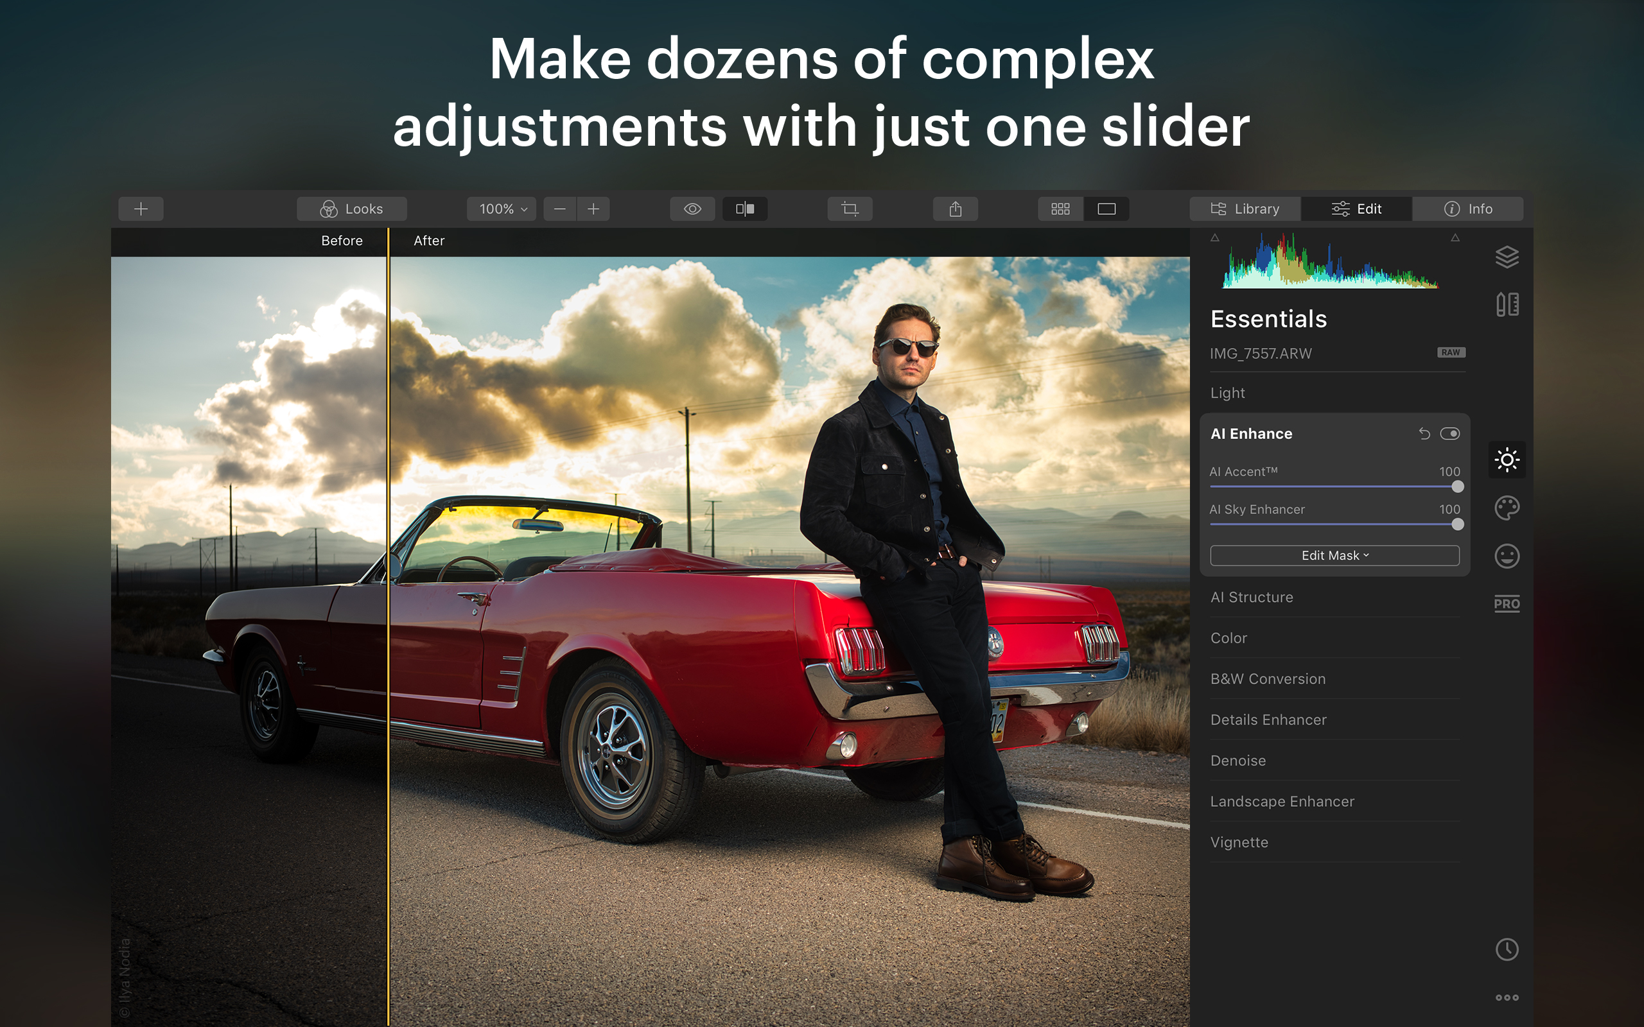Toggle the quick preview eye icon
This screenshot has height=1027, width=1644.
tap(692, 209)
